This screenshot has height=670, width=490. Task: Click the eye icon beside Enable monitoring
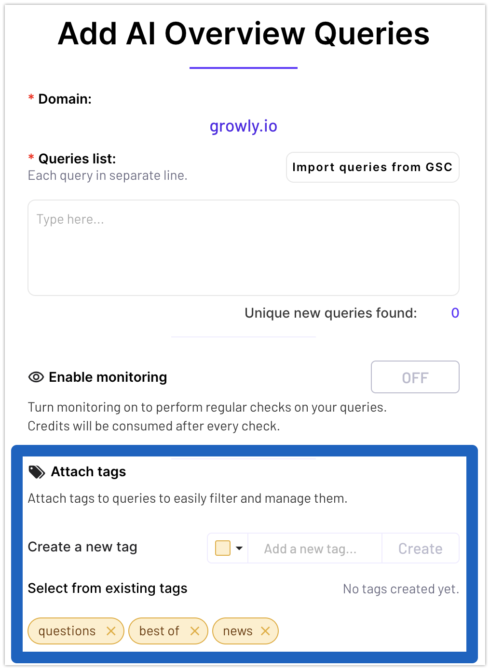[x=36, y=377]
